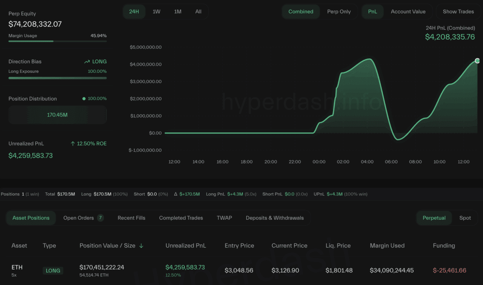The width and height of the screenshot is (483, 285).
Task: Toggle chart to Account Value view
Action: click(408, 12)
